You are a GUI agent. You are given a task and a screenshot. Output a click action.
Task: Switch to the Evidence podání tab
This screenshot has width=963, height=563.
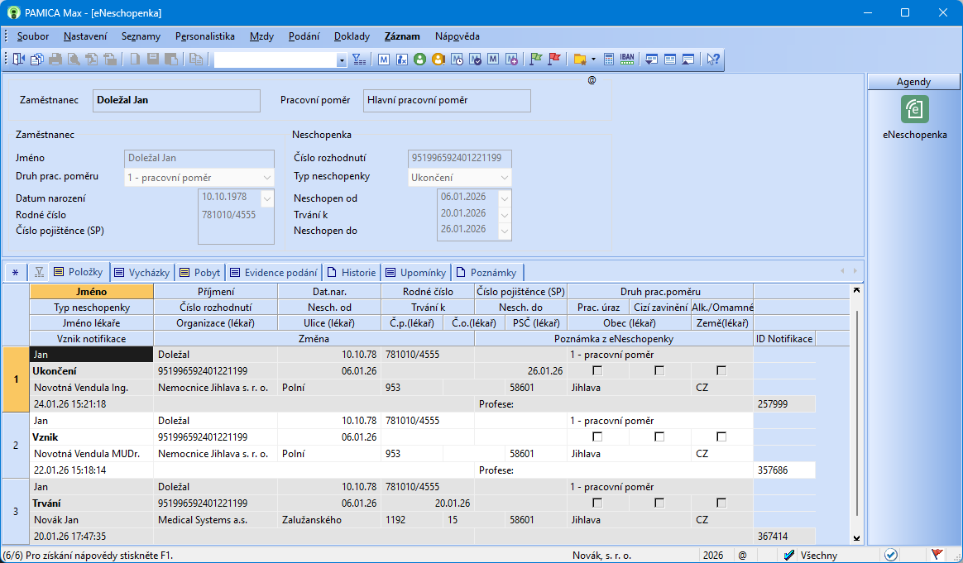[x=272, y=272]
